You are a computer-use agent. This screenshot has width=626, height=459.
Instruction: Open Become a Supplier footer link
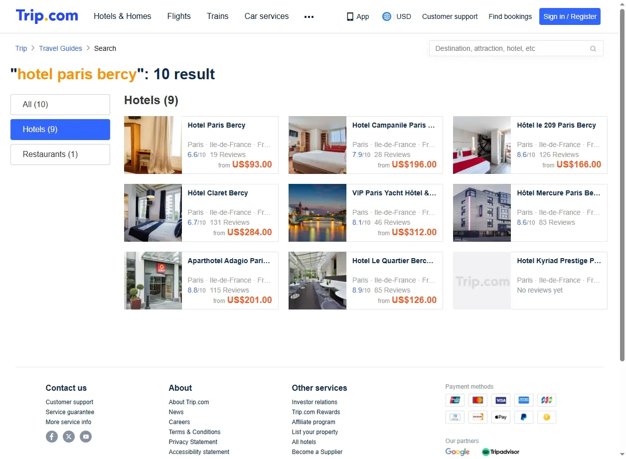pos(317,452)
